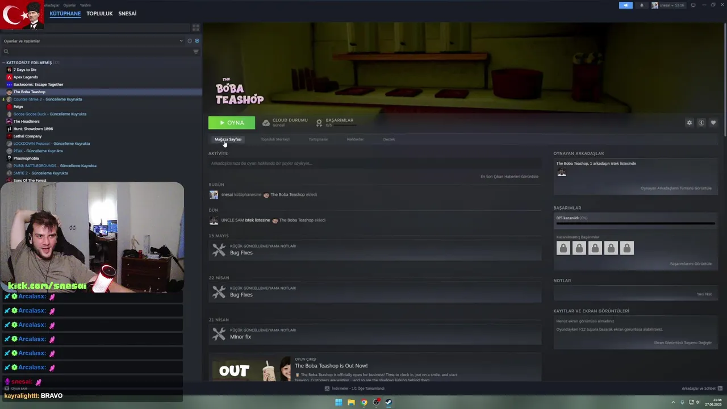Click Oynayan Arkadaşların Tümünü Görüntüle link

(676, 188)
